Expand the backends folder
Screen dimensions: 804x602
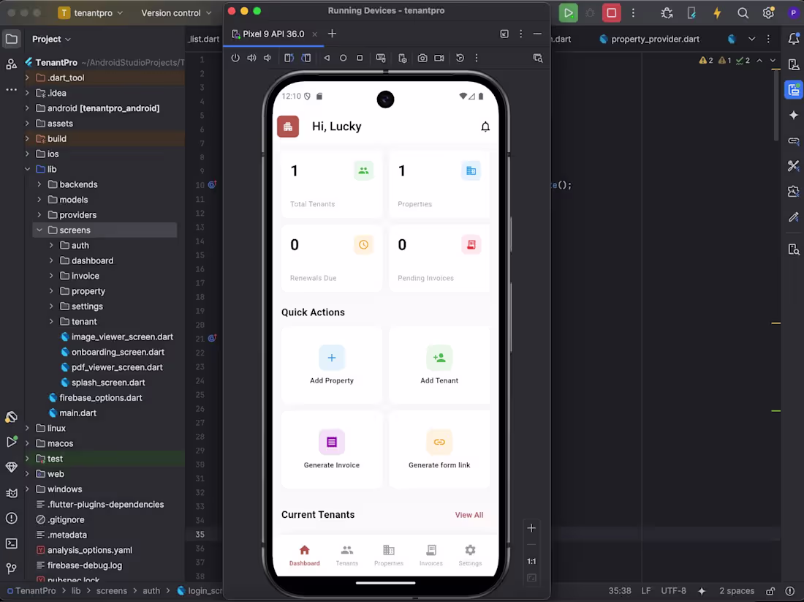point(39,184)
